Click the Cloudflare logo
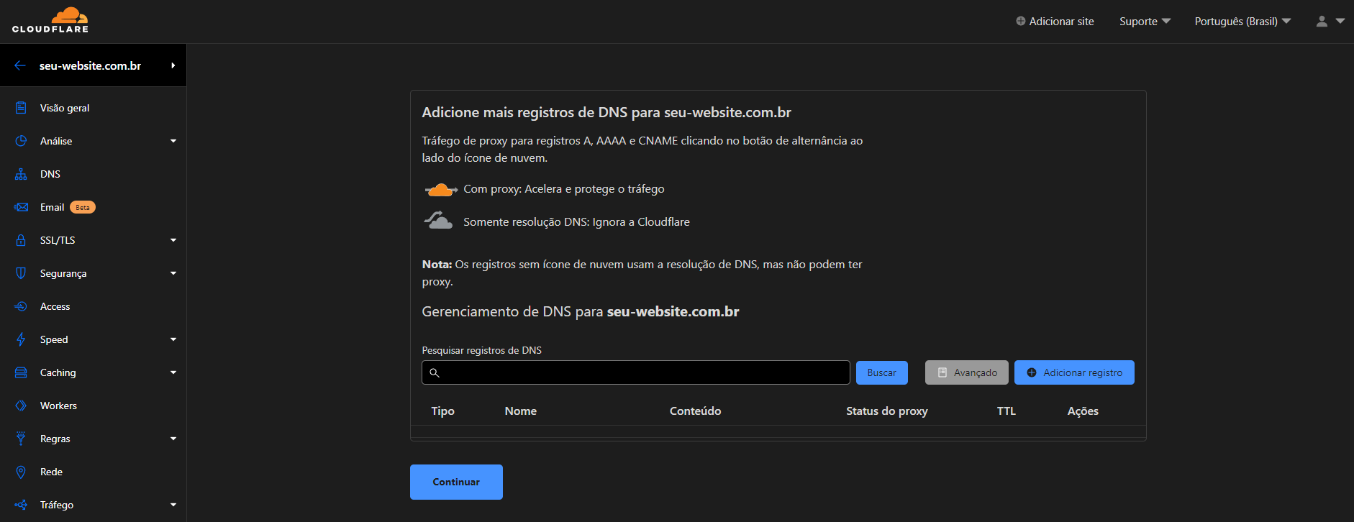1354x522 pixels. [50, 20]
